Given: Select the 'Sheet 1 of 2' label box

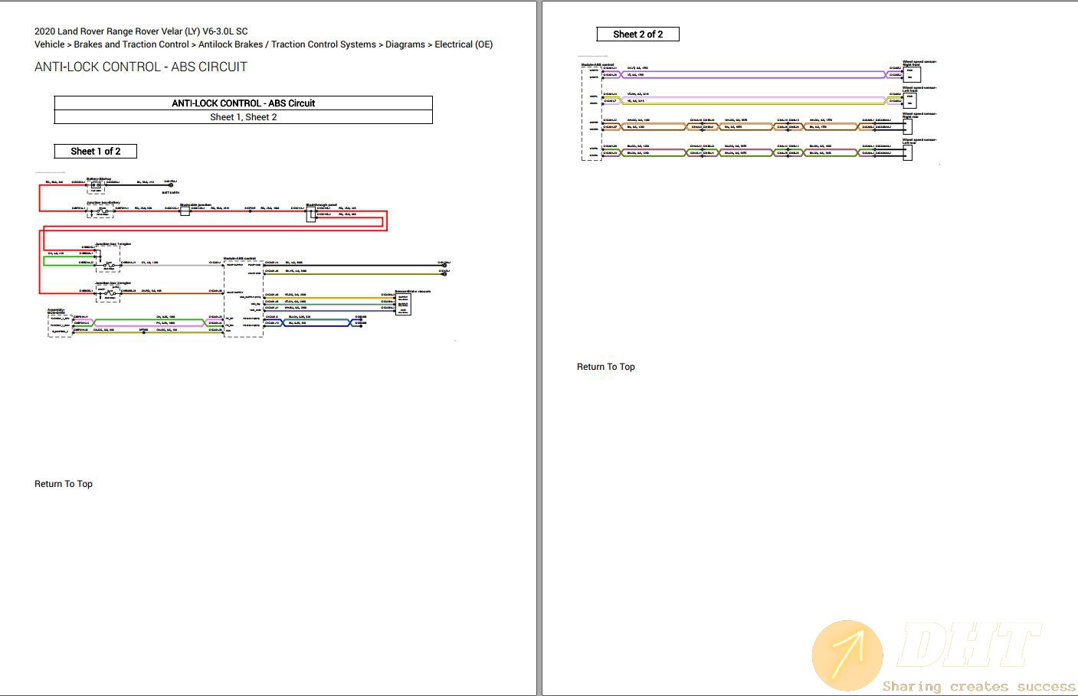Looking at the screenshot, I should pyautogui.click(x=96, y=151).
